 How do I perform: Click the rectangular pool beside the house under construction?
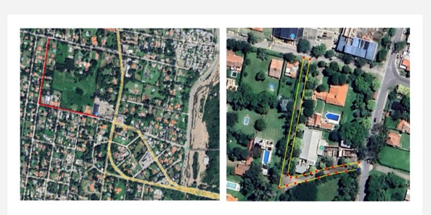(x=266, y=156)
